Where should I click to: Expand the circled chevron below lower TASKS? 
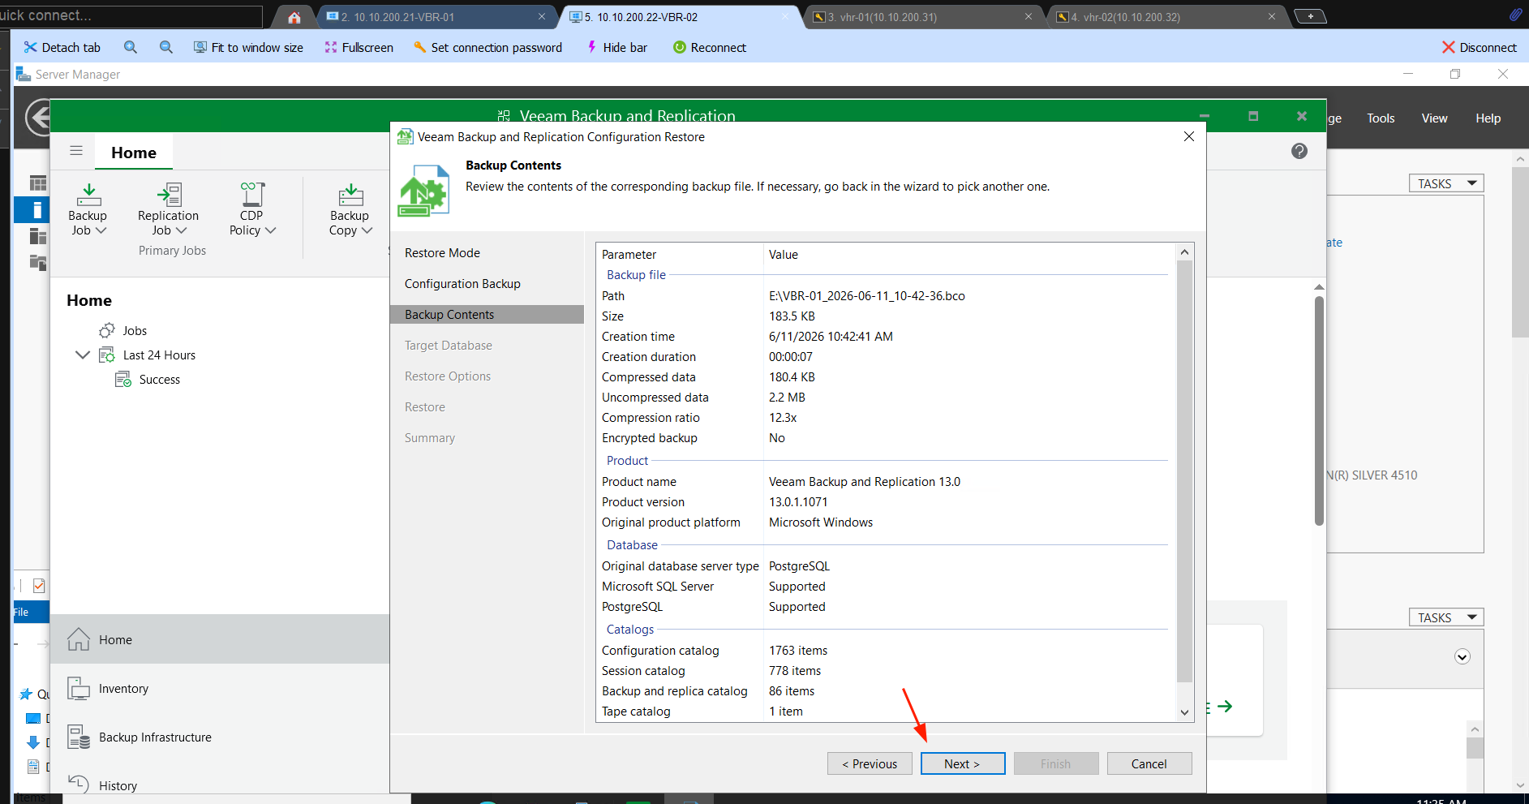point(1462,657)
